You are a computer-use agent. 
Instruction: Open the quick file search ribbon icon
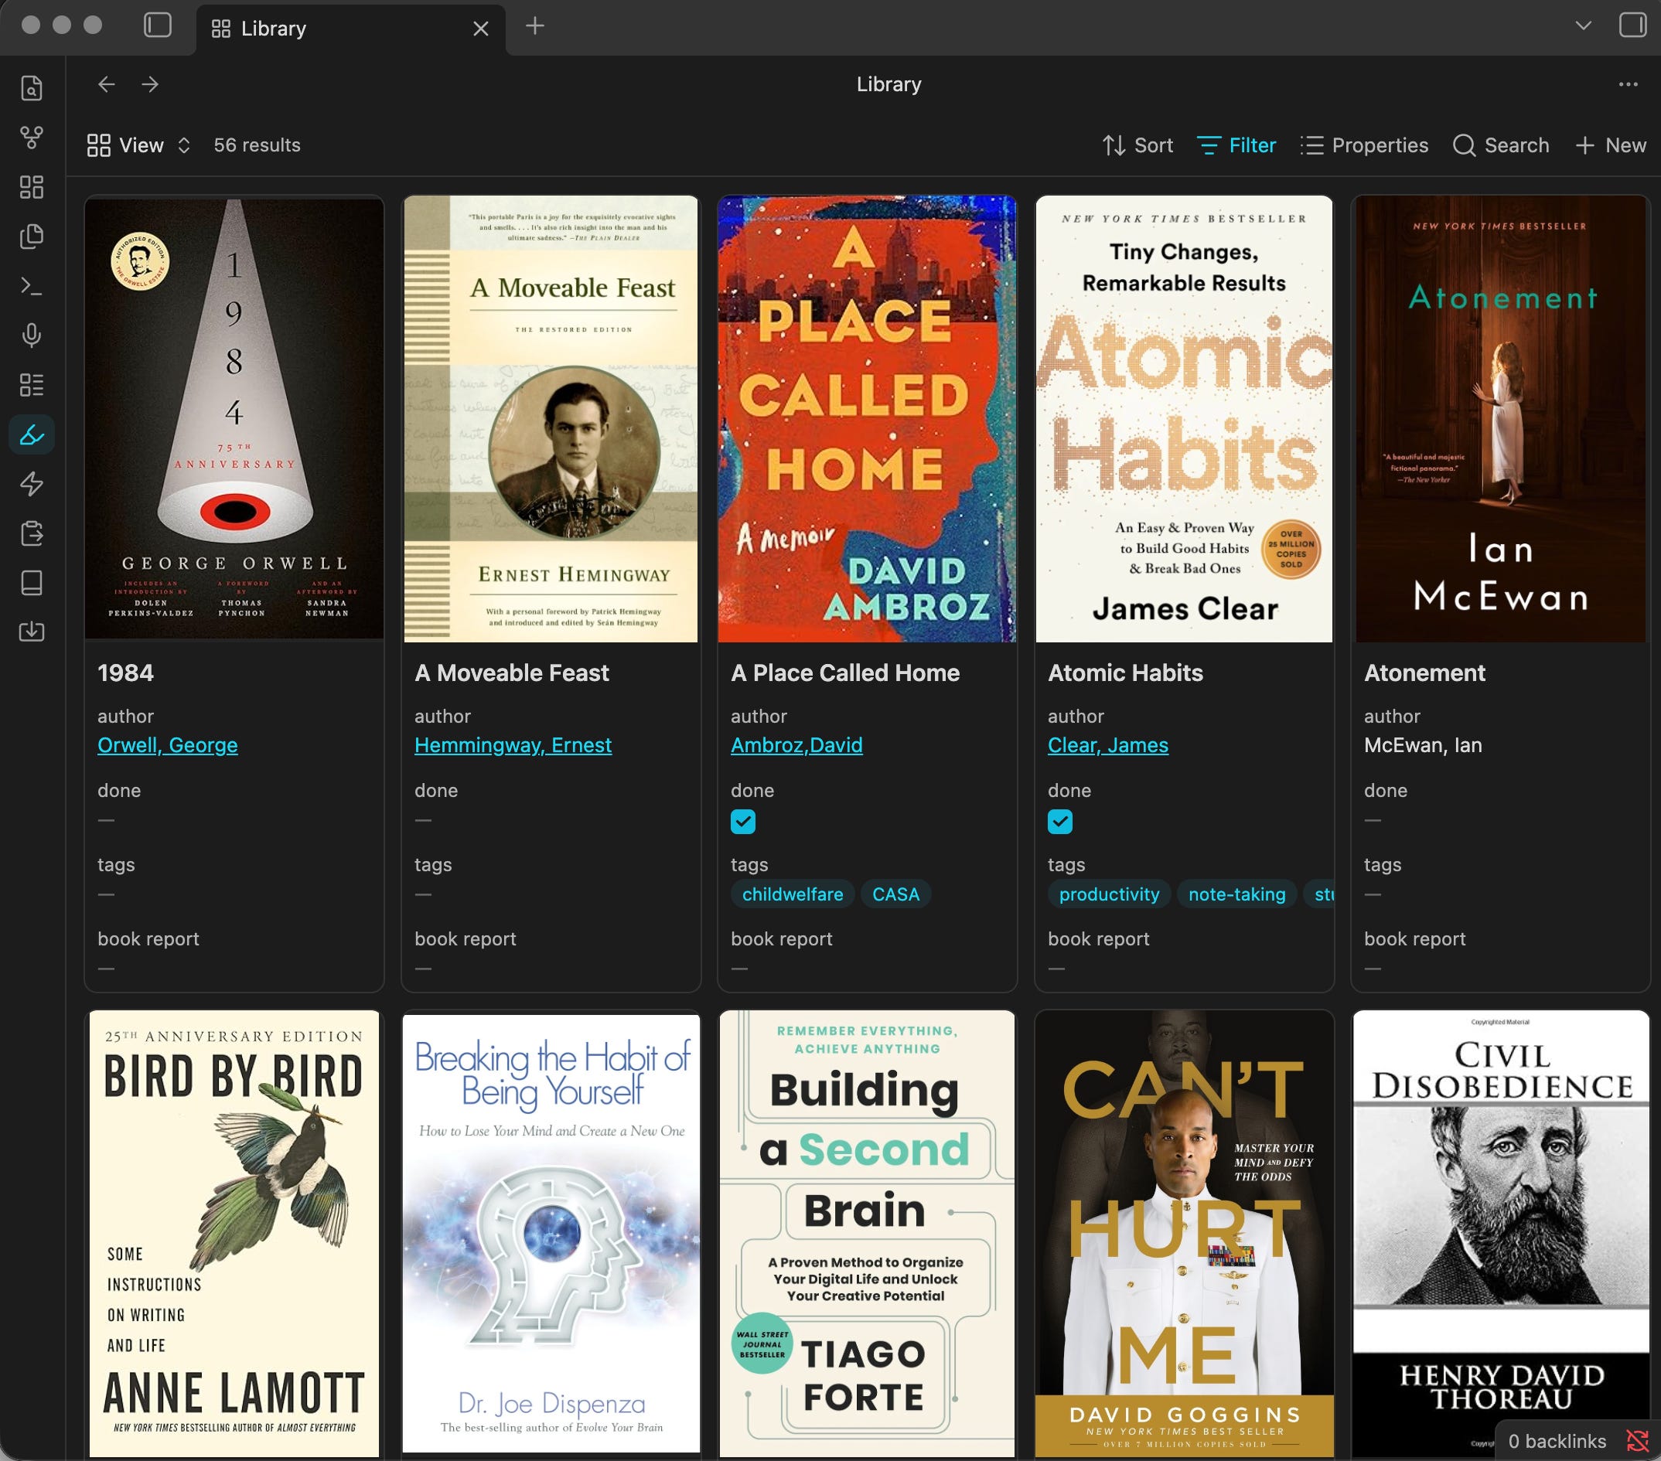32,88
